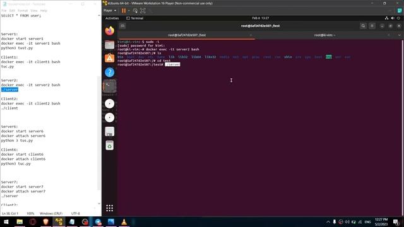404x227 pixels.
Task: Open Trash from the Ubuntu dock
Action: [109, 146]
